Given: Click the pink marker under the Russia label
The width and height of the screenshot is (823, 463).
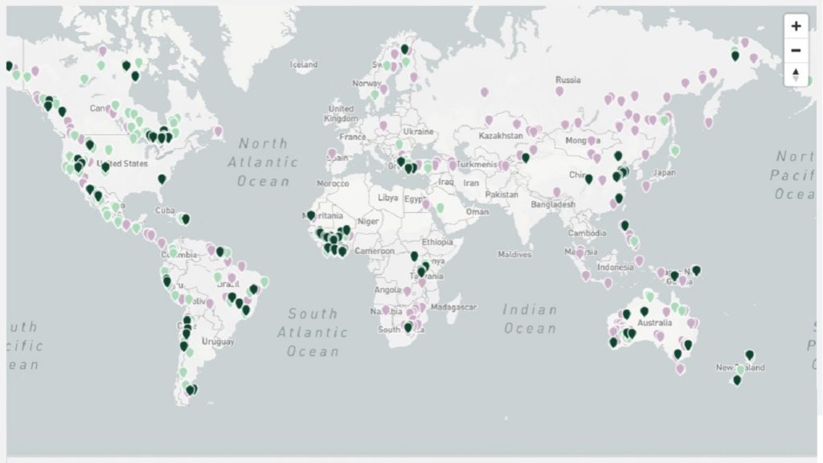Looking at the screenshot, I should coord(559,91).
